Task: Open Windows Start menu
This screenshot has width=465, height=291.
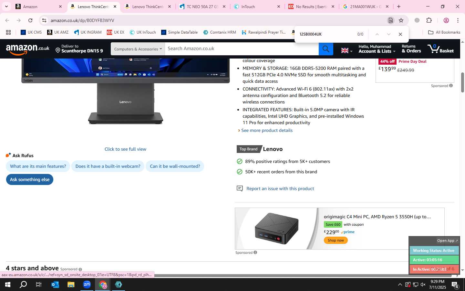Action: click(x=8, y=285)
